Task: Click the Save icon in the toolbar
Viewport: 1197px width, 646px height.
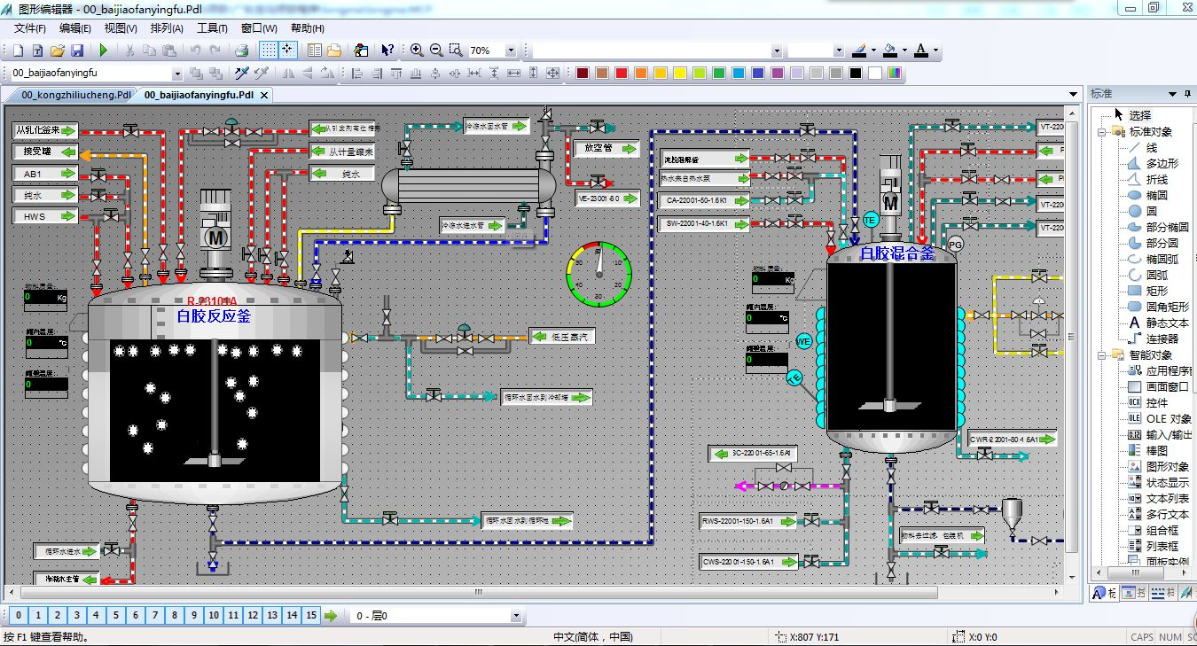Action: [x=77, y=51]
